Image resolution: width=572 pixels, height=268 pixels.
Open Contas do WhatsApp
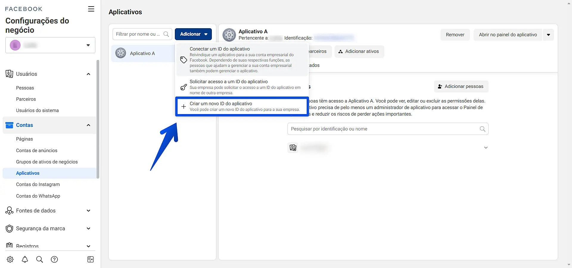[x=38, y=196]
